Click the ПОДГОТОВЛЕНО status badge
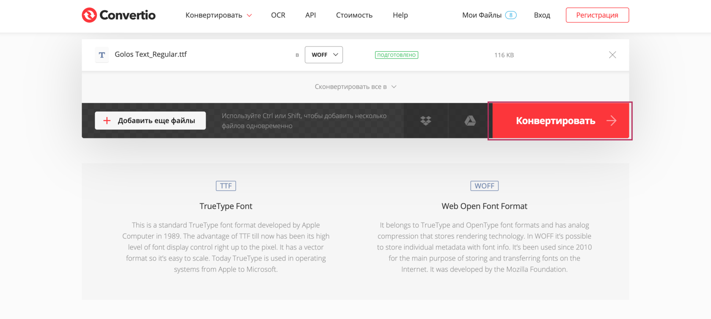 397,55
